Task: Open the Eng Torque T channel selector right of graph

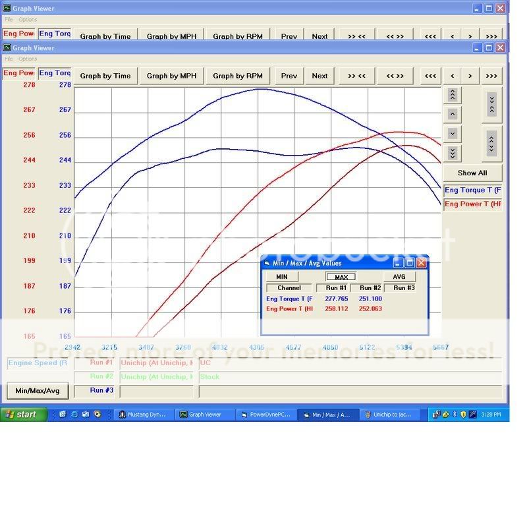Action: pyautogui.click(x=472, y=190)
